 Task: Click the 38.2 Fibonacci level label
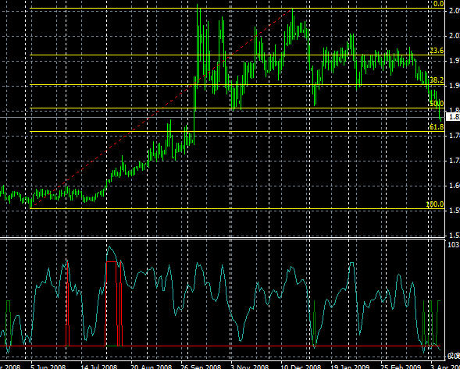(x=437, y=80)
